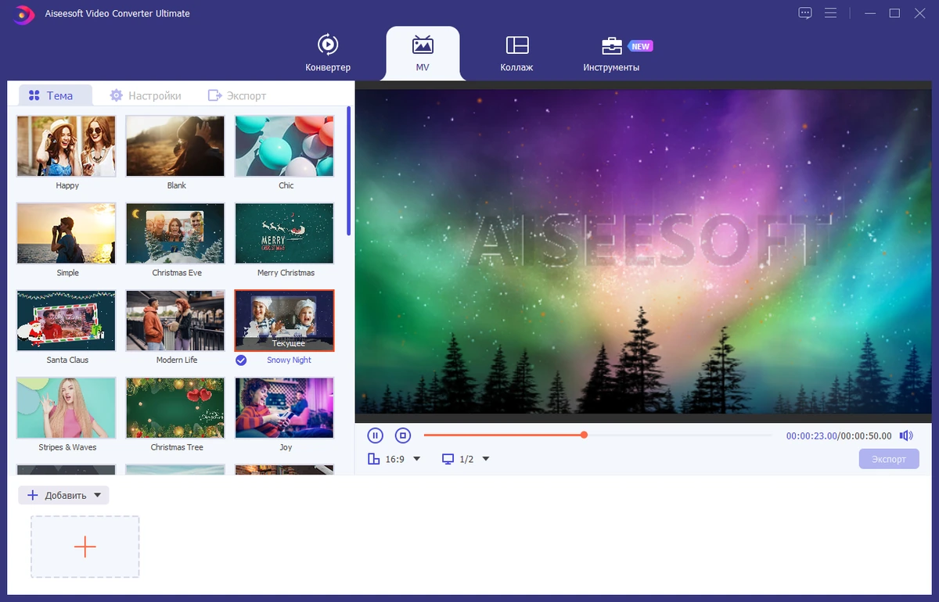939x602 pixels.
Task: Click the monitor icon beside 1/2
Action: point(448,459)
